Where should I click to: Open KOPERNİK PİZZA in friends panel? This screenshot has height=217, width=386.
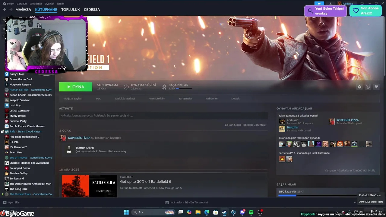pyautogui.click(x=347, y=120)
